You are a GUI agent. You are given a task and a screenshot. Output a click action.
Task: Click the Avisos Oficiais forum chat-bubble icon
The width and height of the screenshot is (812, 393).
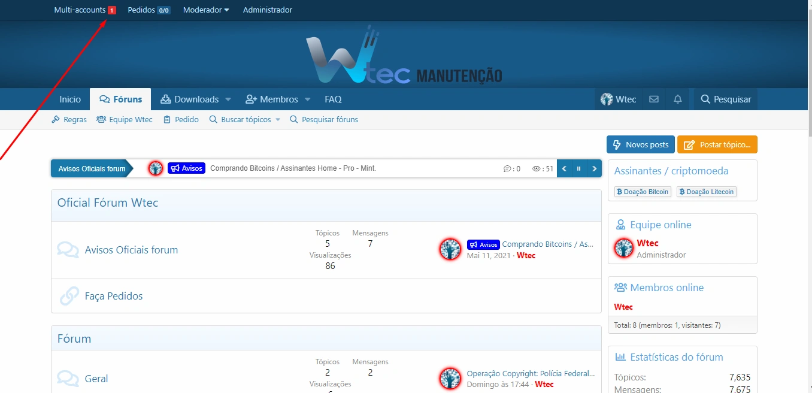point(68,250)
